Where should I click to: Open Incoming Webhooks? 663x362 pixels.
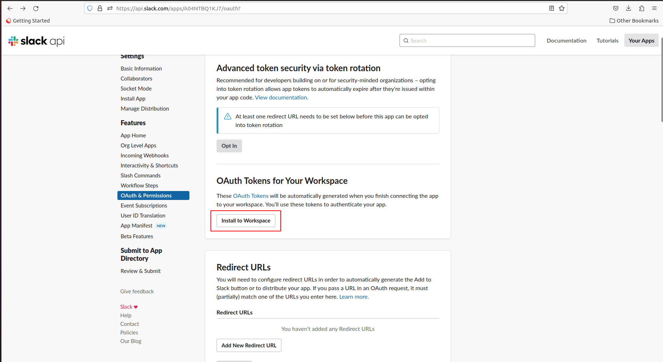(145, 156)
